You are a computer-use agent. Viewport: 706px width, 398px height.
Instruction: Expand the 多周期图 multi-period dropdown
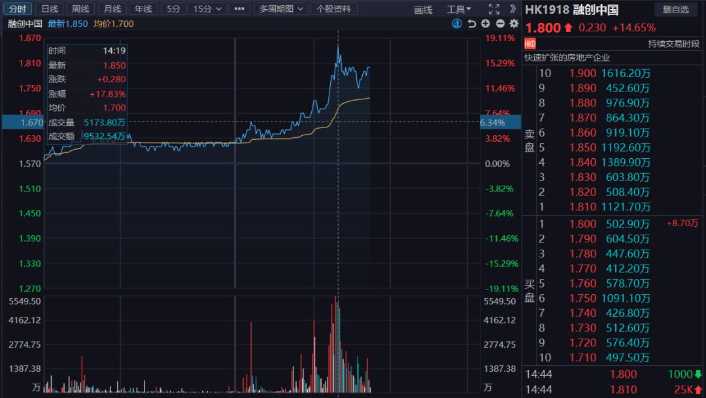[x=280, y=9]
